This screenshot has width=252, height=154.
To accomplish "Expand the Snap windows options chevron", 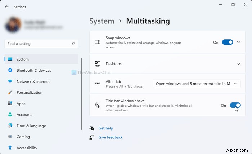I will point(238,42).
